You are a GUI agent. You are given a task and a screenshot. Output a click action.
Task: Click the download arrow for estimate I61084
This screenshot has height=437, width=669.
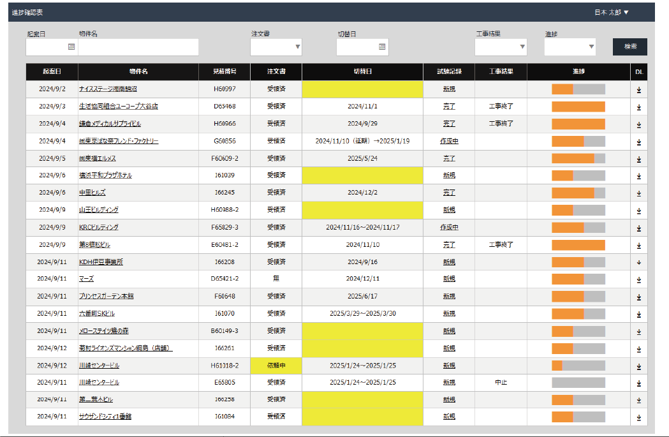(x=638, y=417)
